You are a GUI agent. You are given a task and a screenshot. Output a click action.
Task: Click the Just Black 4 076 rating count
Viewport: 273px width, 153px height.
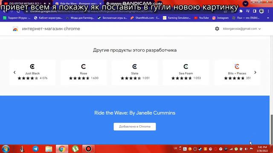pyautogui.click(x=44, y=78)
